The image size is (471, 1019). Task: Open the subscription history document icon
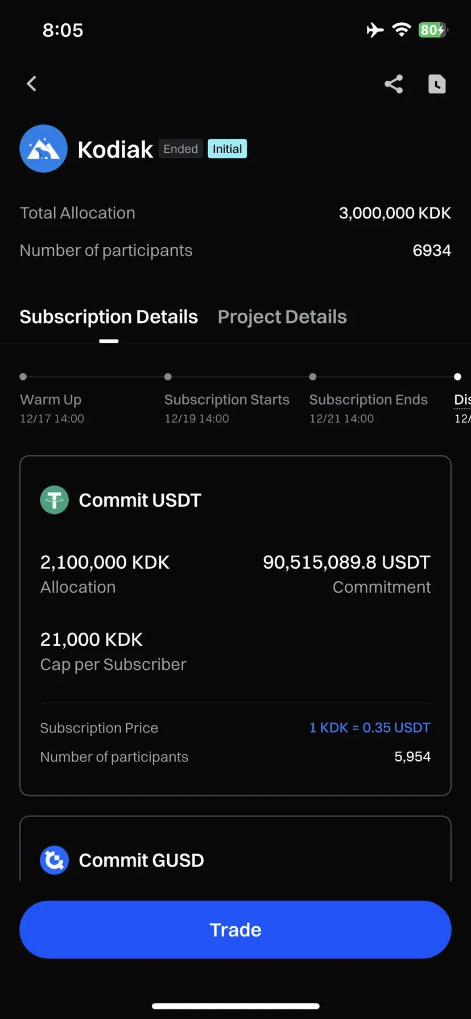coord(437,84)
